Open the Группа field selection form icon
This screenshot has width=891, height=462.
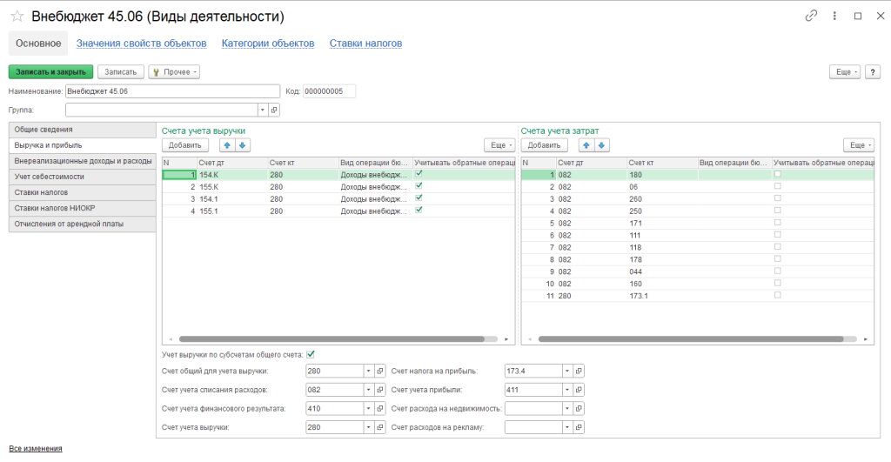point(274,110)
